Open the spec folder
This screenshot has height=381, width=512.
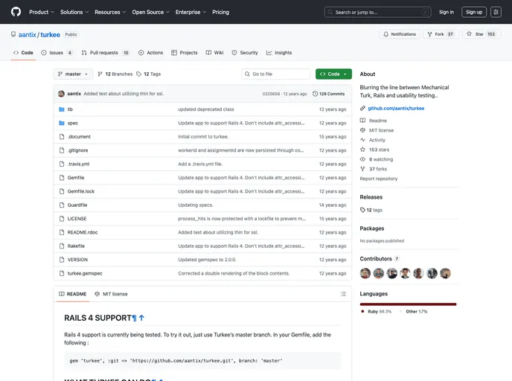[x=72, y=123]
